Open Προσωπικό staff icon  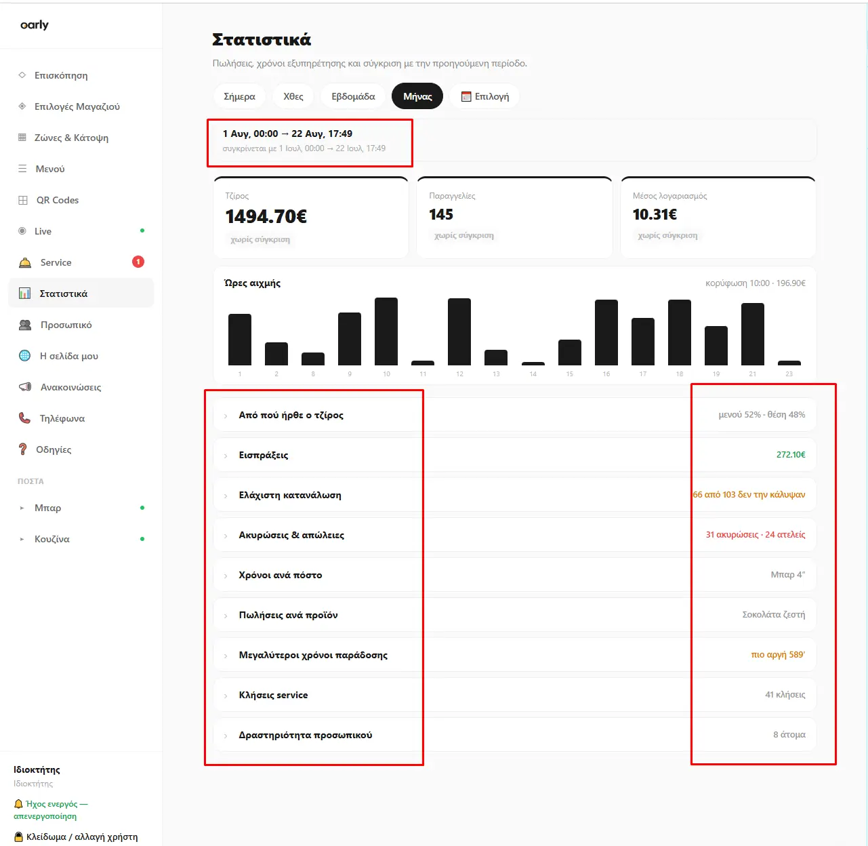(25, 325)
